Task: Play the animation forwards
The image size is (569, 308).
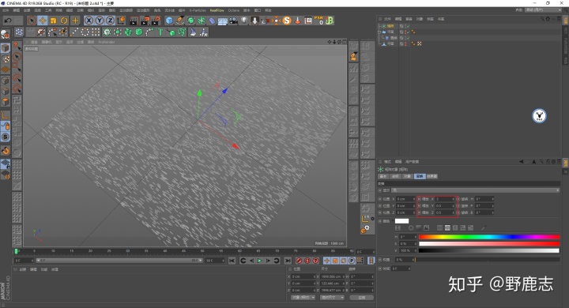Action: click(x=259, y=261)
